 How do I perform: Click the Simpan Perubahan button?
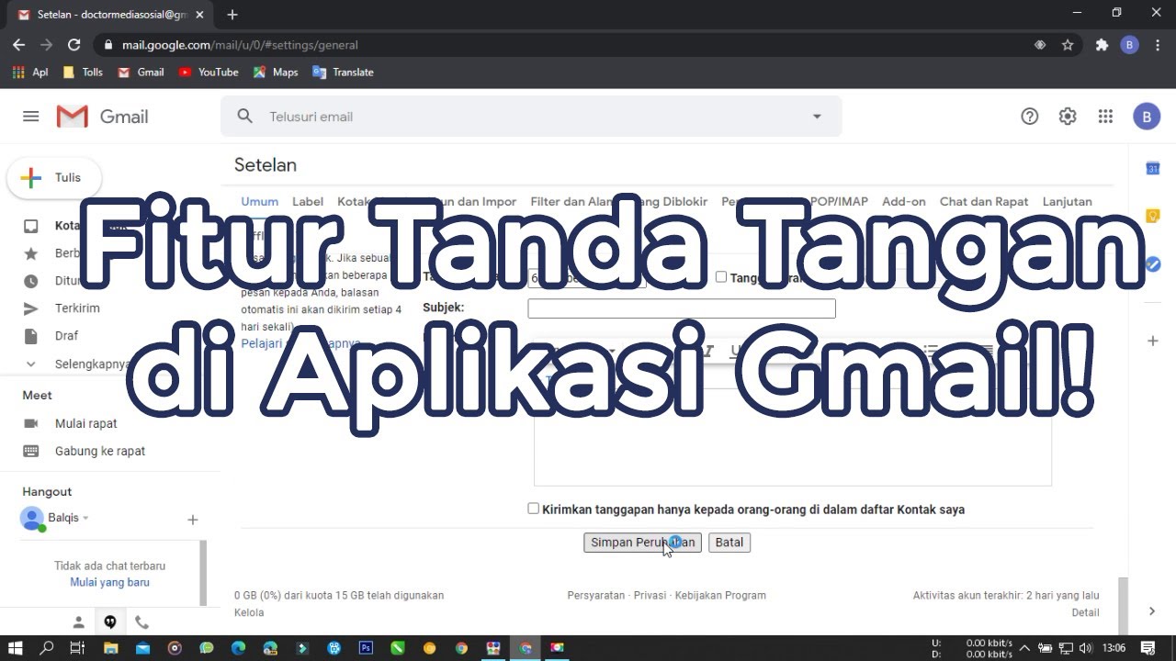642,543
